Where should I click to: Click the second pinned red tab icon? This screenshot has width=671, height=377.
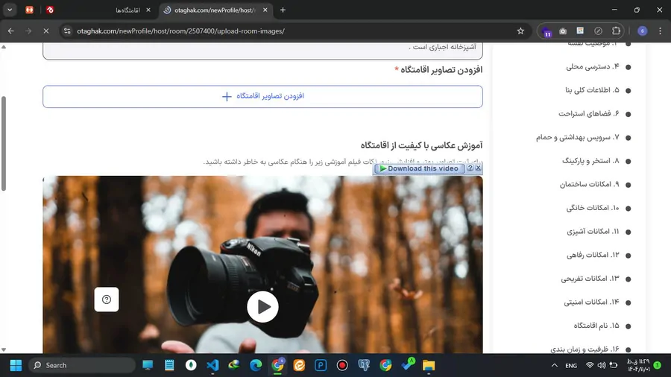click(x=50, y=10)
